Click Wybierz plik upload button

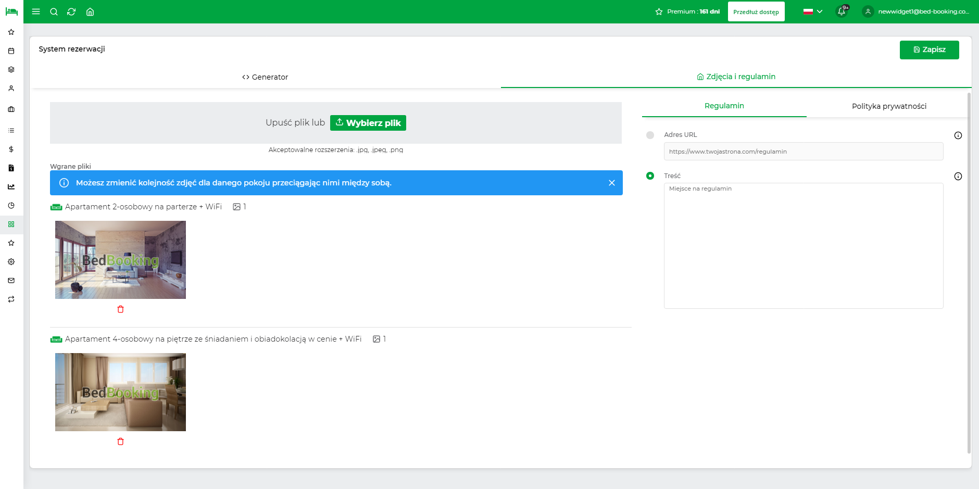tap(368, 123)
